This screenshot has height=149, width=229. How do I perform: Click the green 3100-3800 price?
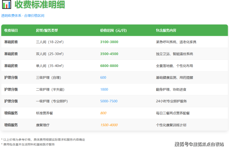109,42
